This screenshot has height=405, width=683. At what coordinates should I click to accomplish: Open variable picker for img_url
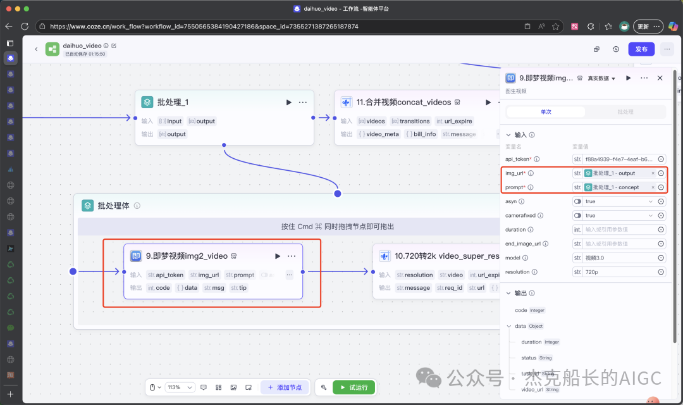pyautogui.click(x=661, y=173)
